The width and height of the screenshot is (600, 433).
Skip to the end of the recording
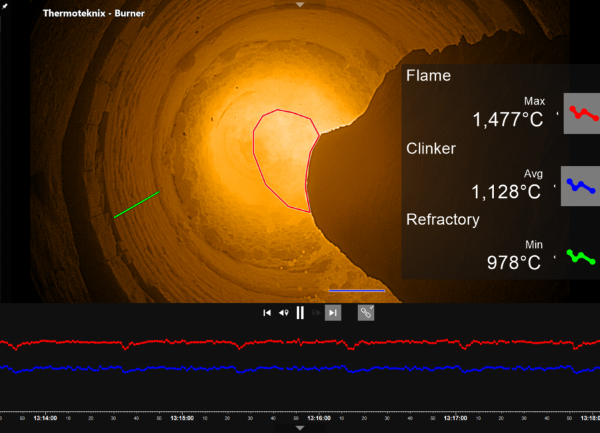(333, 312)
